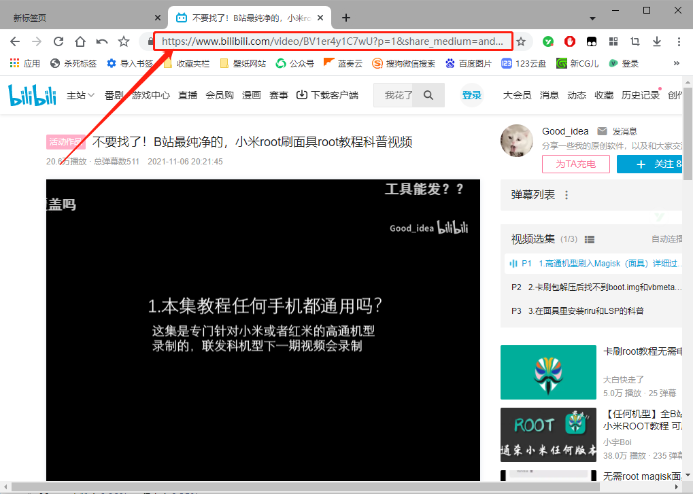Open the 123云盘 bookmark
Screen dimensions: 693x494
pos(524,64)
